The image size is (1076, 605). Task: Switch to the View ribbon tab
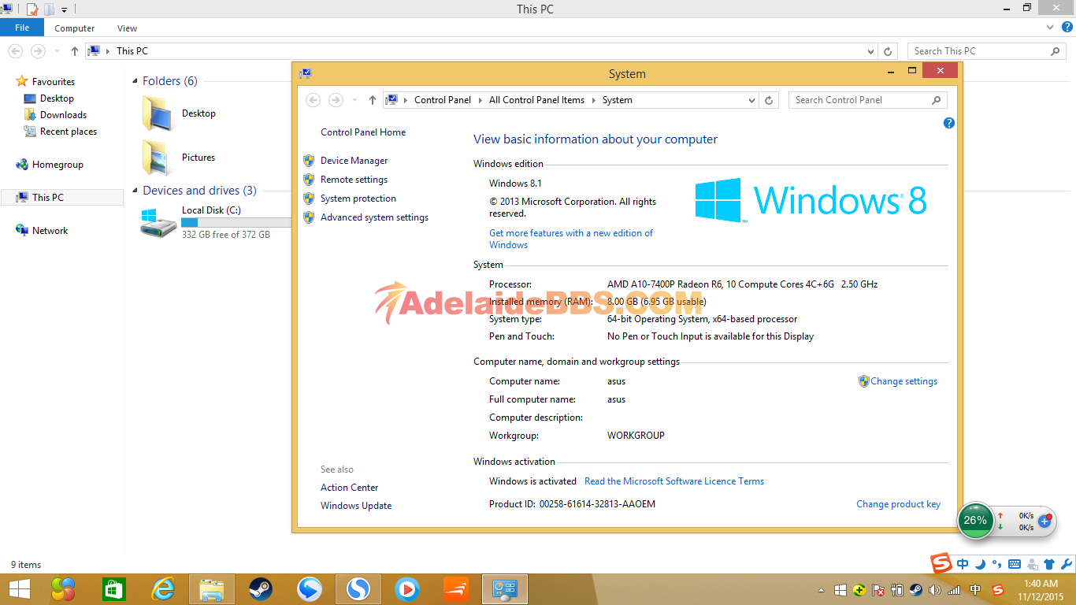pyautogui.click(x=127, y=28)
